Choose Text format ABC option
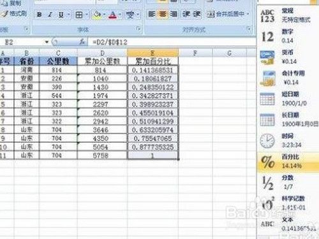 coord(288,224)
